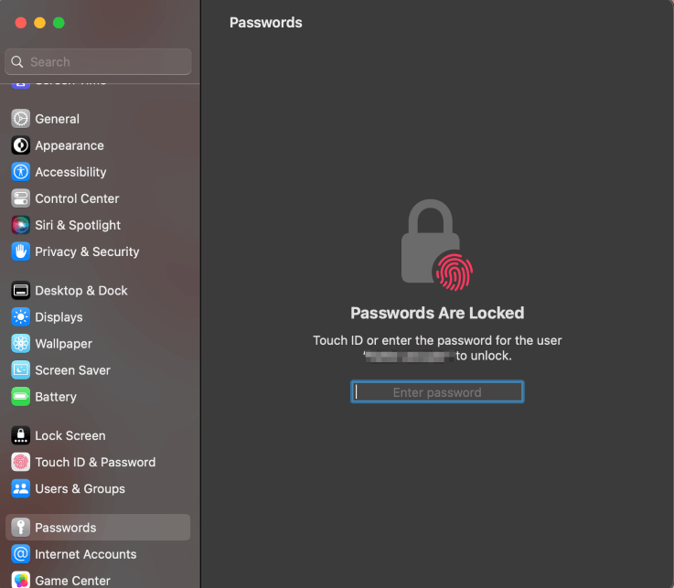Screen dimensions: 674x588
Task: Click the Privacy & Security hand icon
Action: pos(20,251)
